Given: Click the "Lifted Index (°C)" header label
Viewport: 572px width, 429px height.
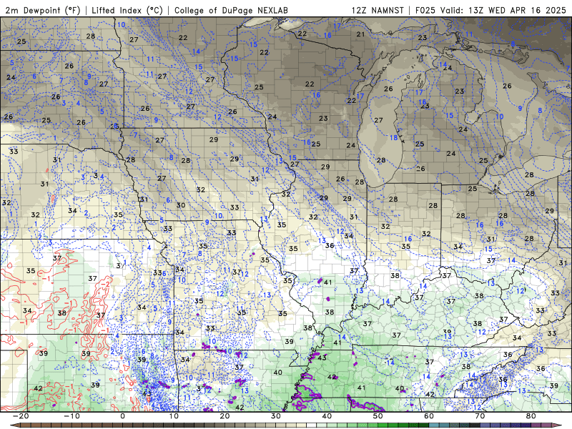Looking at the screenshot, I should click(127, 10).
